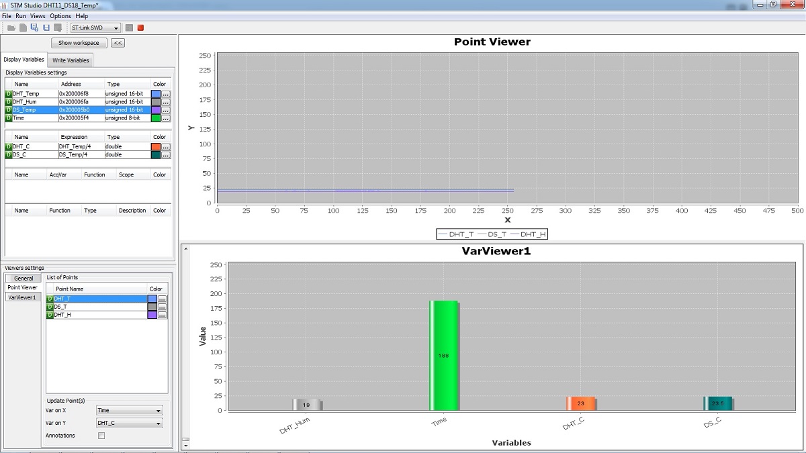The image size is (806, 453).
Task: Click the orange color swatch for DHT_C
Action: (156, 146)
